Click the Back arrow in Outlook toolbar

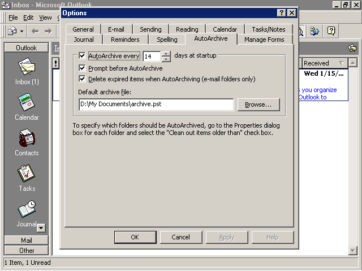[x=35, y=31]
